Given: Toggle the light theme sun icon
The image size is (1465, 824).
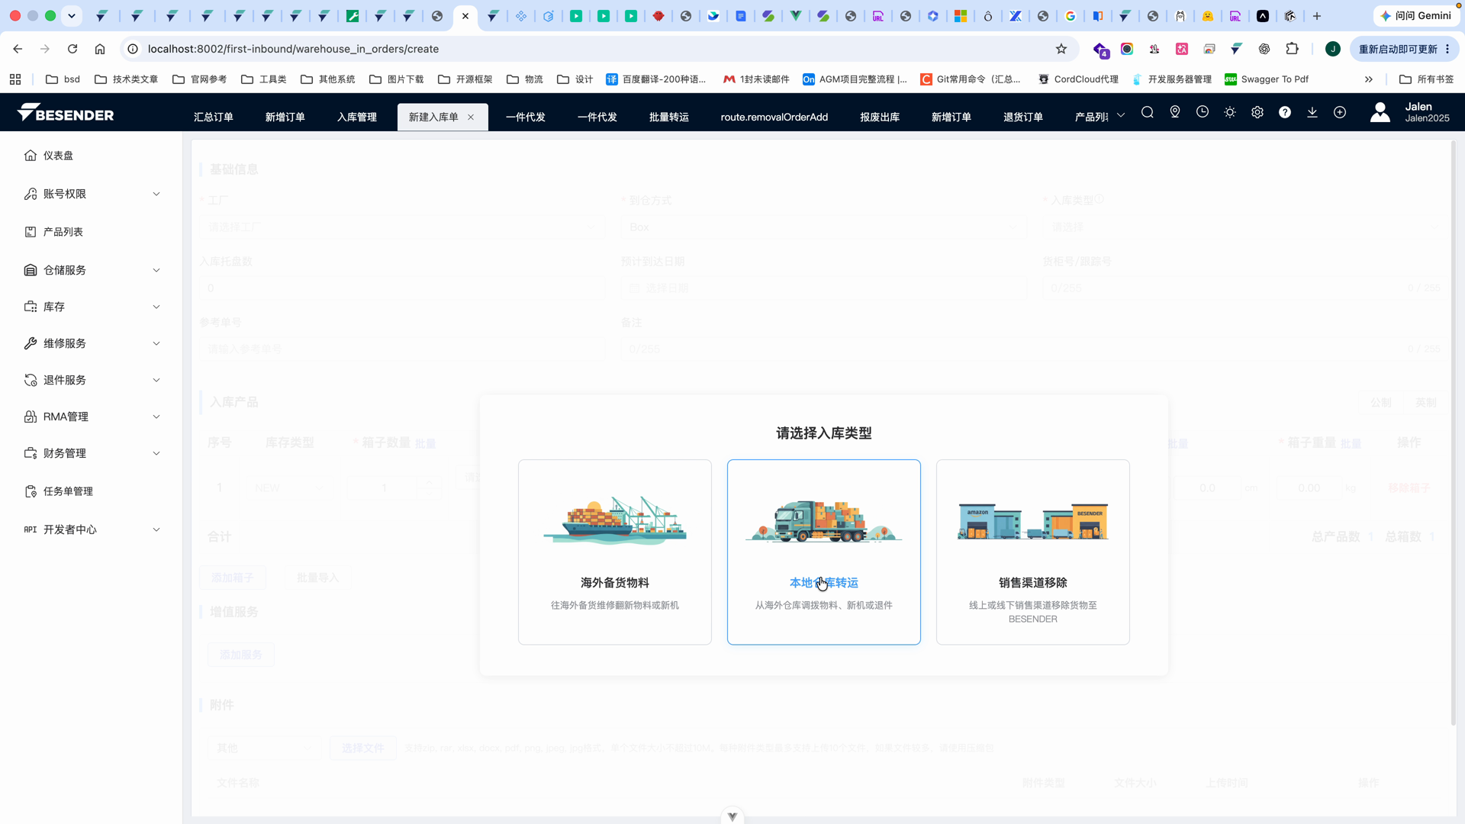Looking at the screenshot, I should tap(1230, 113).
